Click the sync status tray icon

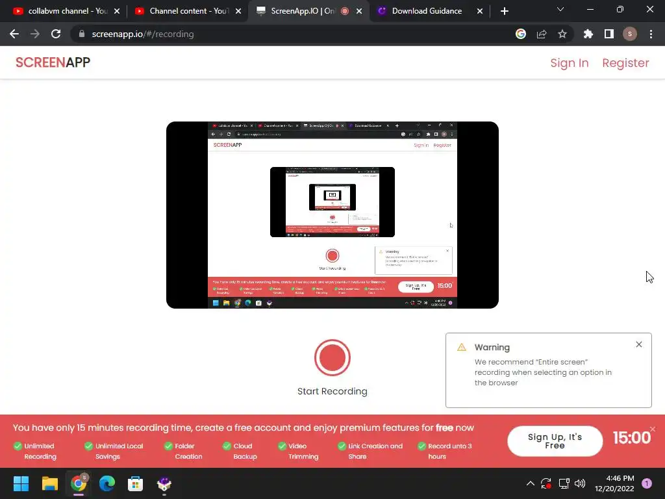click(x=546, y=483)
